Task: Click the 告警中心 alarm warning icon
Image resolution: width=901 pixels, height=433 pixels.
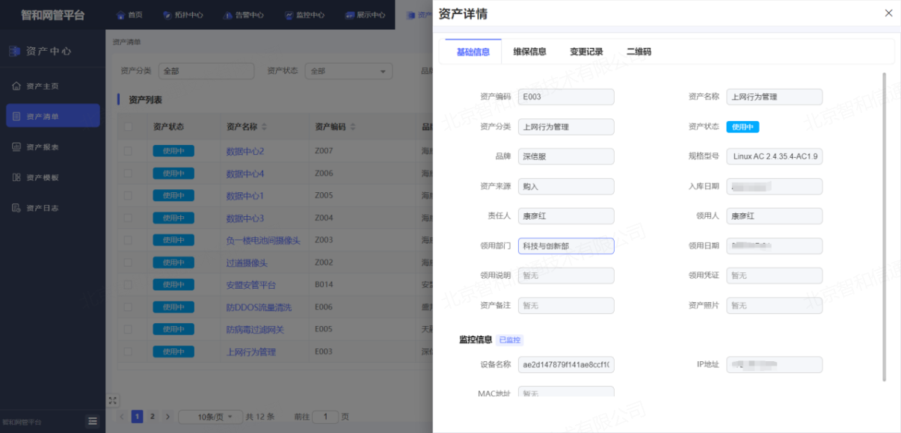Action: click(228, 15)
